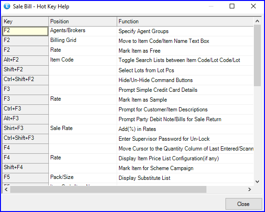Click the Position column header

pyautogui.click(x=83, y=21)
